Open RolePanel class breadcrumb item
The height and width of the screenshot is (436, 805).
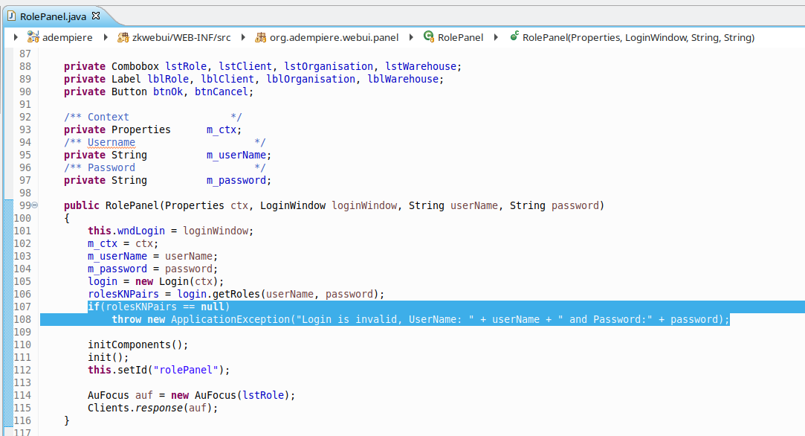coord(461,37)
